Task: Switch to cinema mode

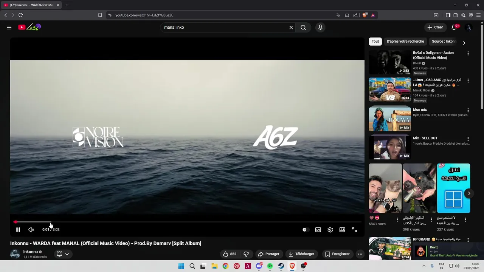Action: pyautogui.click(x=342, y=230)
